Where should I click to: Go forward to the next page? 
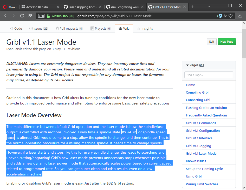(x=14, y=16)
